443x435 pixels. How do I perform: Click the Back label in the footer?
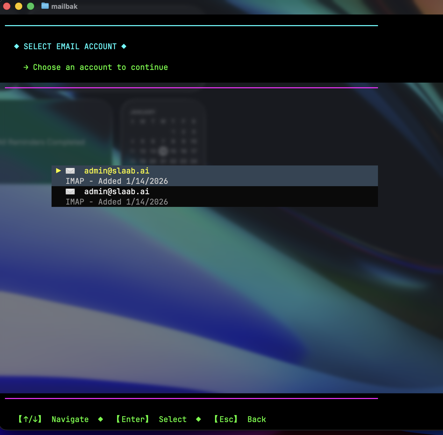click(257, 419)
